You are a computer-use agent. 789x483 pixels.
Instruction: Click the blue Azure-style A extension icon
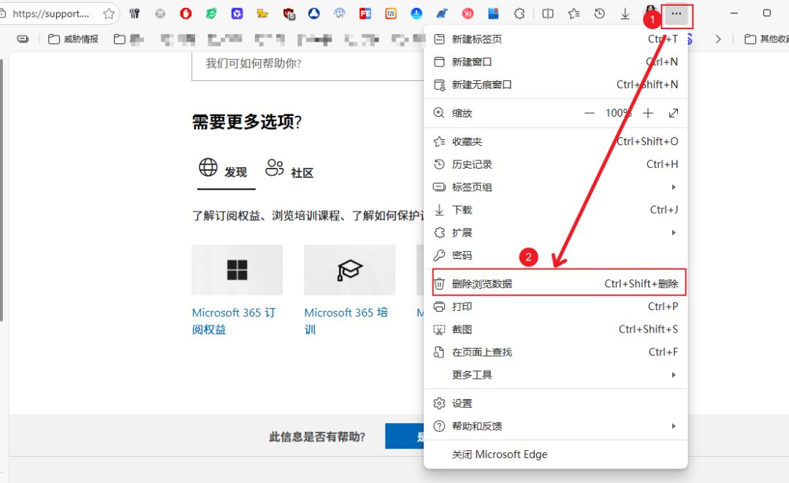(314, 14)
